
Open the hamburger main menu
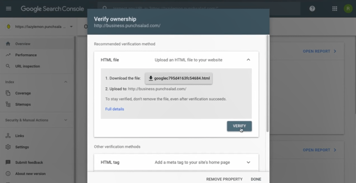pyautogui.click(x=9, y=9)
